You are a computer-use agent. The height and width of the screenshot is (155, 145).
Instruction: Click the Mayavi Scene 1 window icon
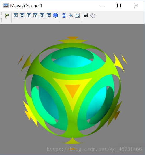click(6, 5)
